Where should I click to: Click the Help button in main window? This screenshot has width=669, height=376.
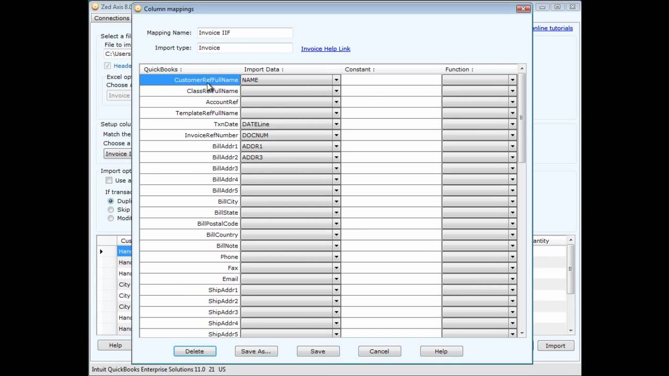115,345
